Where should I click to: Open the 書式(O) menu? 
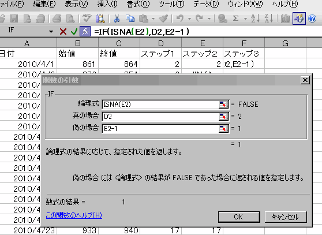pyautogui.click(x=138, y=4)
